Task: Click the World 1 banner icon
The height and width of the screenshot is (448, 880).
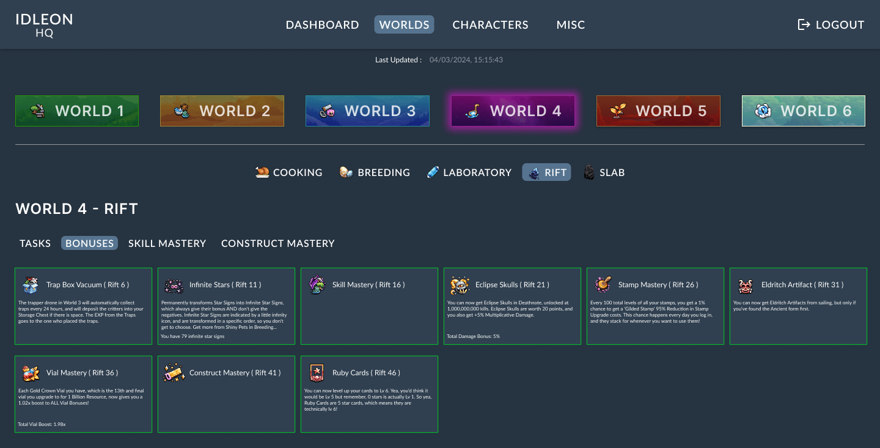Action: click(x=39, y=111)
